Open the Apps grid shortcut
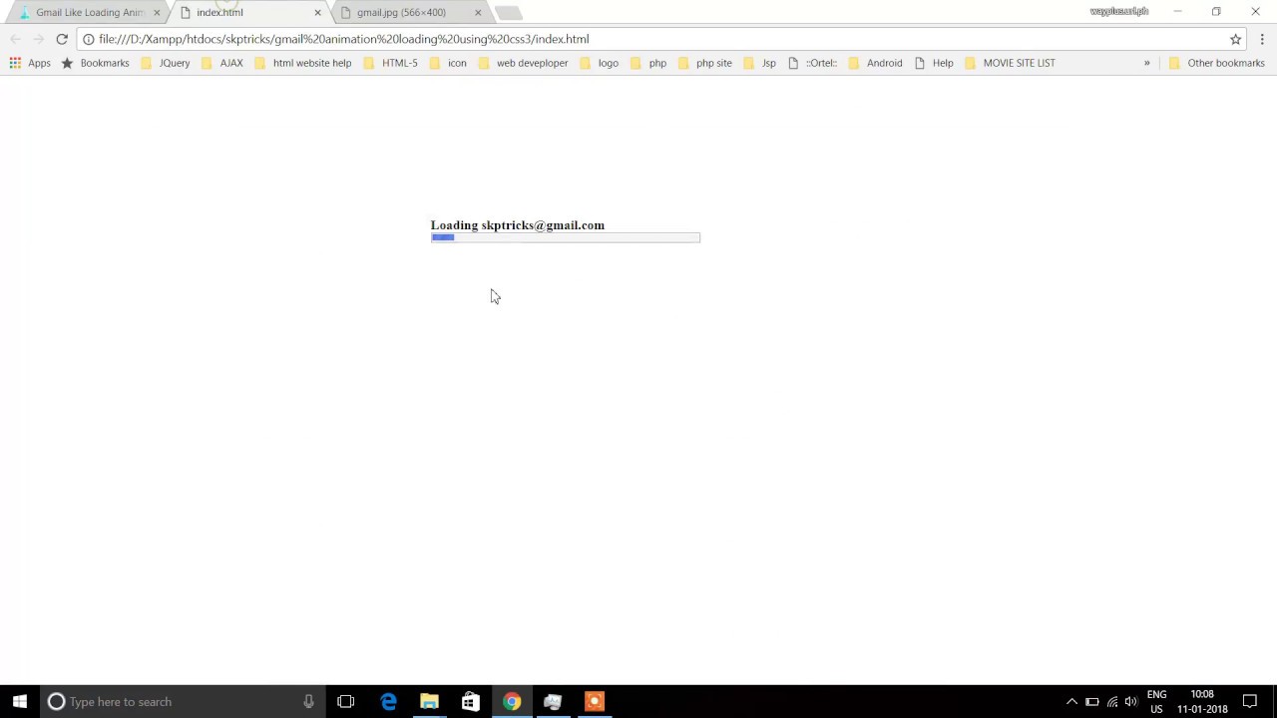Viewport: 1277px width, 718px height. [30, 63]
